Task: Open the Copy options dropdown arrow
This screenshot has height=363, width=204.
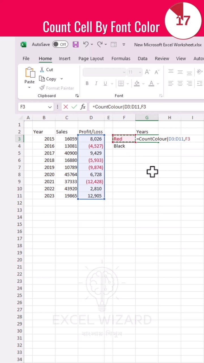Action: click(x=61, y=79)
